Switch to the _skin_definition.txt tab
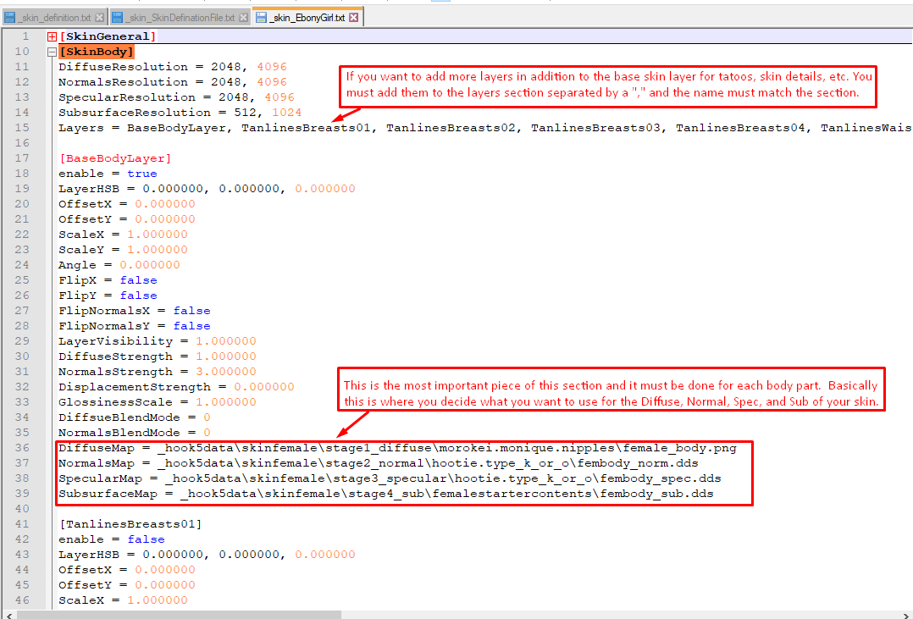Image resolution: width=913 pixels, height=619 pixels. click(53, 18)
